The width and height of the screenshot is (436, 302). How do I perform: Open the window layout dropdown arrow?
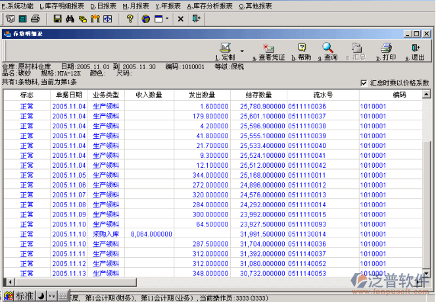[168, 18]
